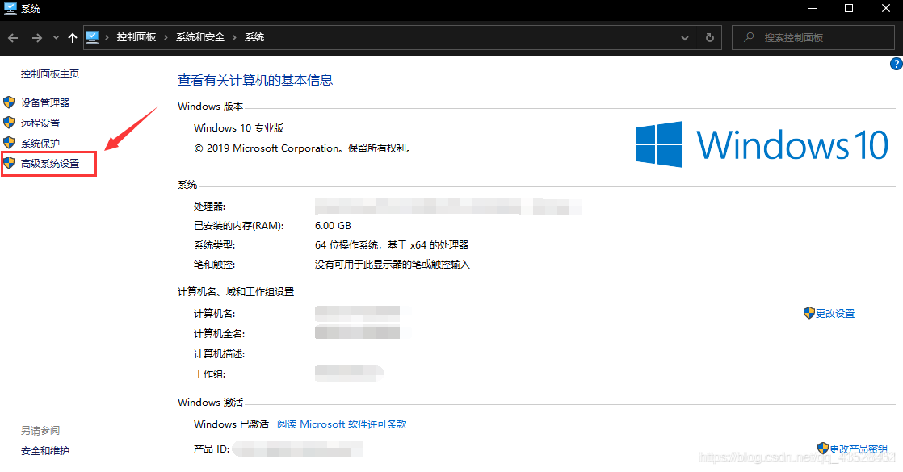Click the RAM value 6.00 GB
The width and height of the screenshot is (903, 472).
333,226
